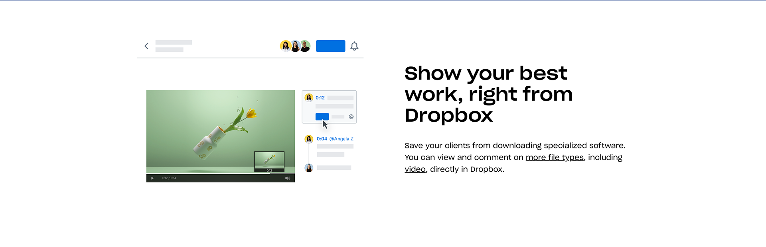Click the 'Save your clients from downloading' paragraph
The width and height of the screenshot is (766, 247).
[515, 158]
